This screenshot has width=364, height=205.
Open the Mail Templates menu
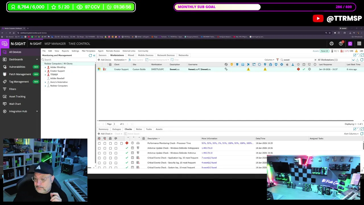(x=88, y=51)
